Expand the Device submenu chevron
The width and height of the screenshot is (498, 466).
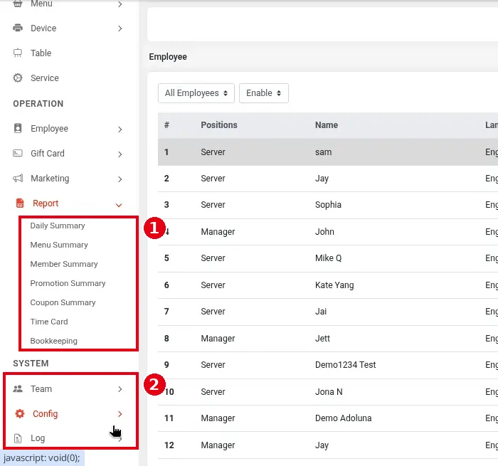tap(120, 28)
